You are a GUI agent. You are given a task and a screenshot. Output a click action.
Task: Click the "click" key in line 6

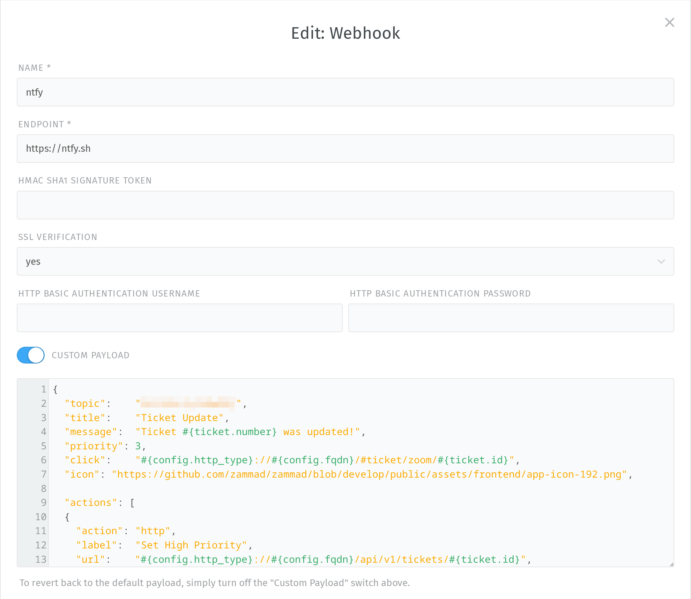(x=85, y=460)
